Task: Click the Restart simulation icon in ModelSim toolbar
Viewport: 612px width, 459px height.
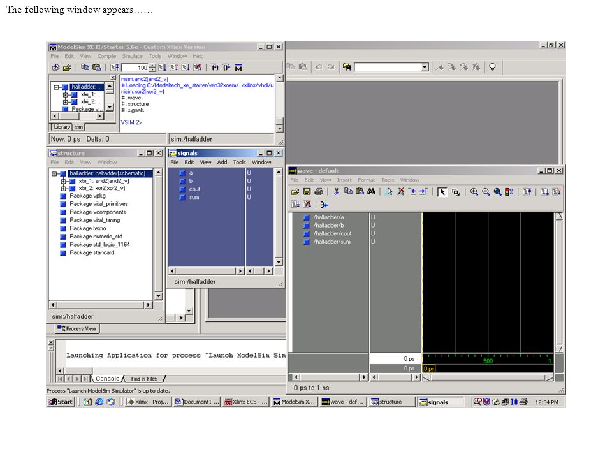Action: [114, 68]
